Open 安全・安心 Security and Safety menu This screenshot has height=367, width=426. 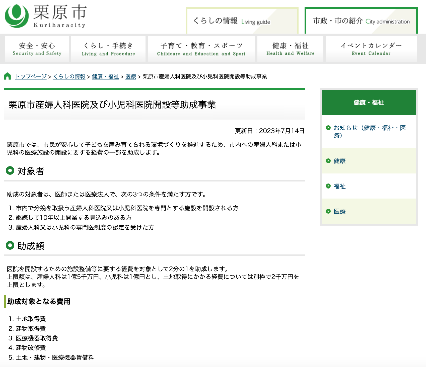37,49
